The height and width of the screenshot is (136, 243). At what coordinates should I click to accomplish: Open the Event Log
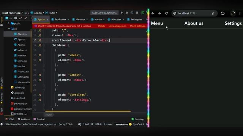pyautogui.click(x=137, y=119)
